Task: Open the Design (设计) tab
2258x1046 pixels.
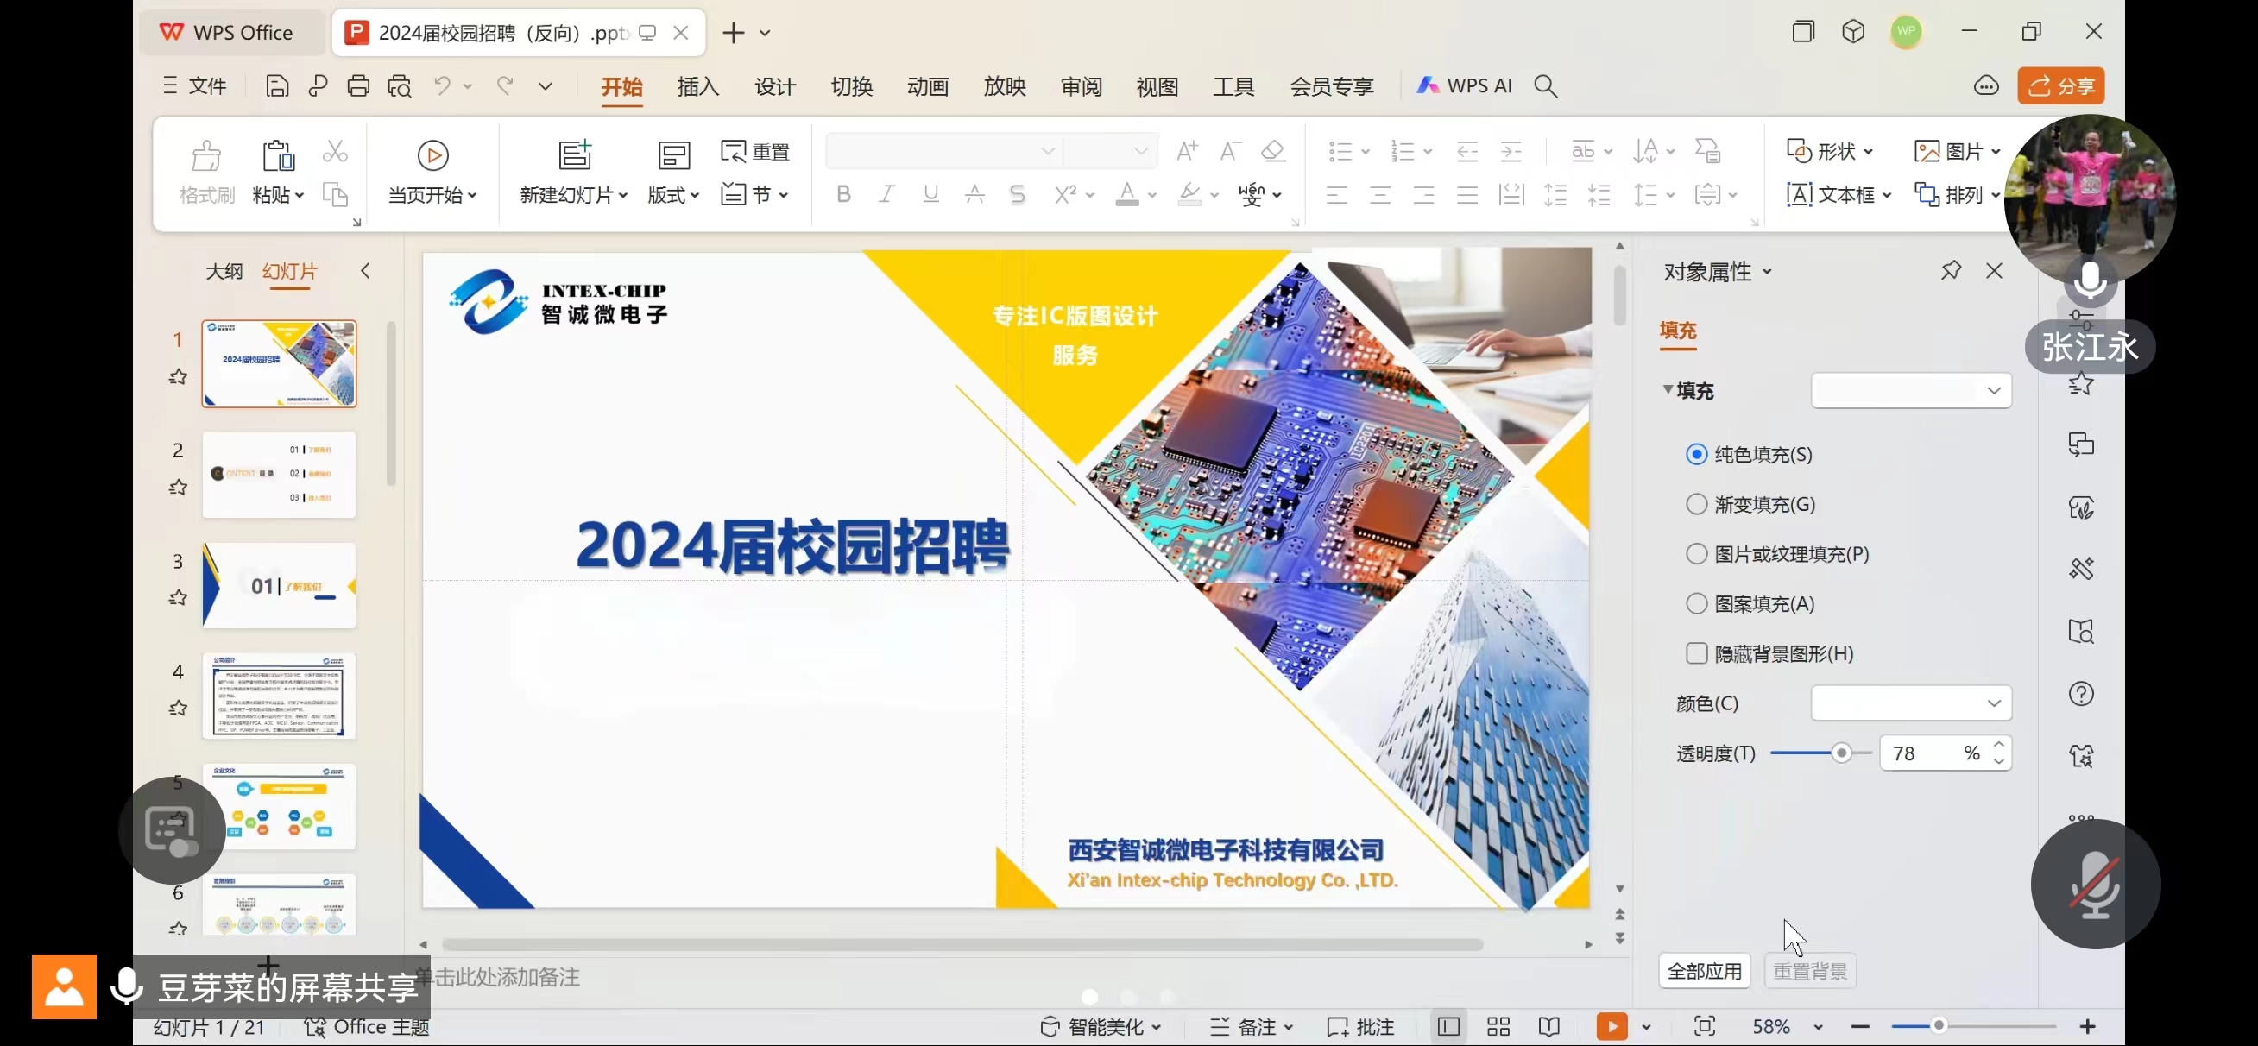Action: [775, 86]
